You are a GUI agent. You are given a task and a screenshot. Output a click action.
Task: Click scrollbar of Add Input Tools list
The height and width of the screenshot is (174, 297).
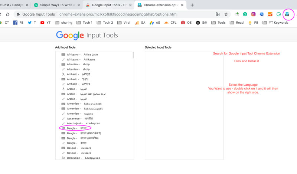[133, 55]
